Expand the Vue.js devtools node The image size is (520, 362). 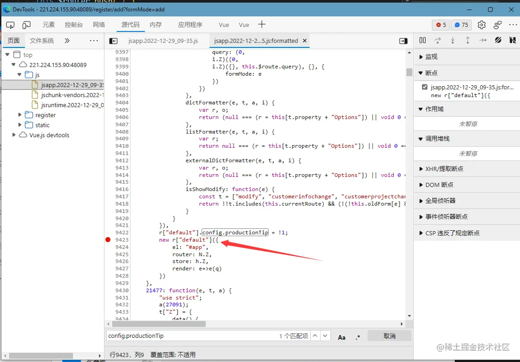click(14, 135)
